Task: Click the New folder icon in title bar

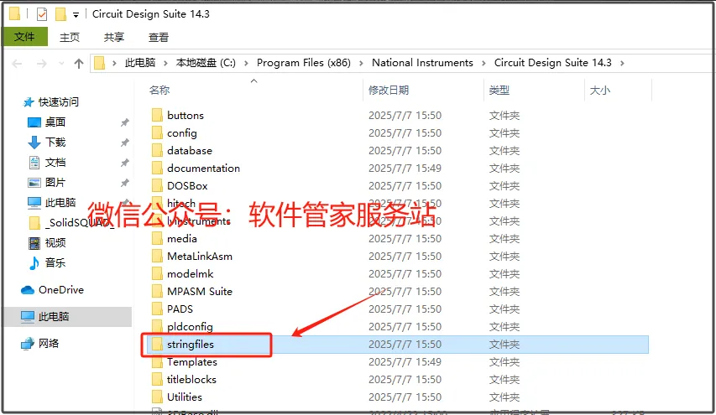Action: 60,14
